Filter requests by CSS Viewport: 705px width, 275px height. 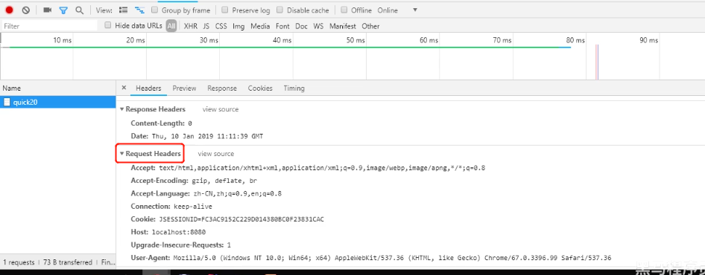coord(221,26)
